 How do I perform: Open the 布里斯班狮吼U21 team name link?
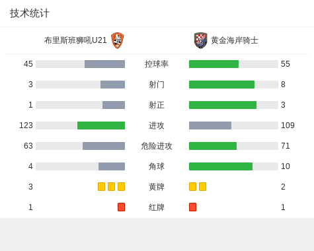point(75,40)
